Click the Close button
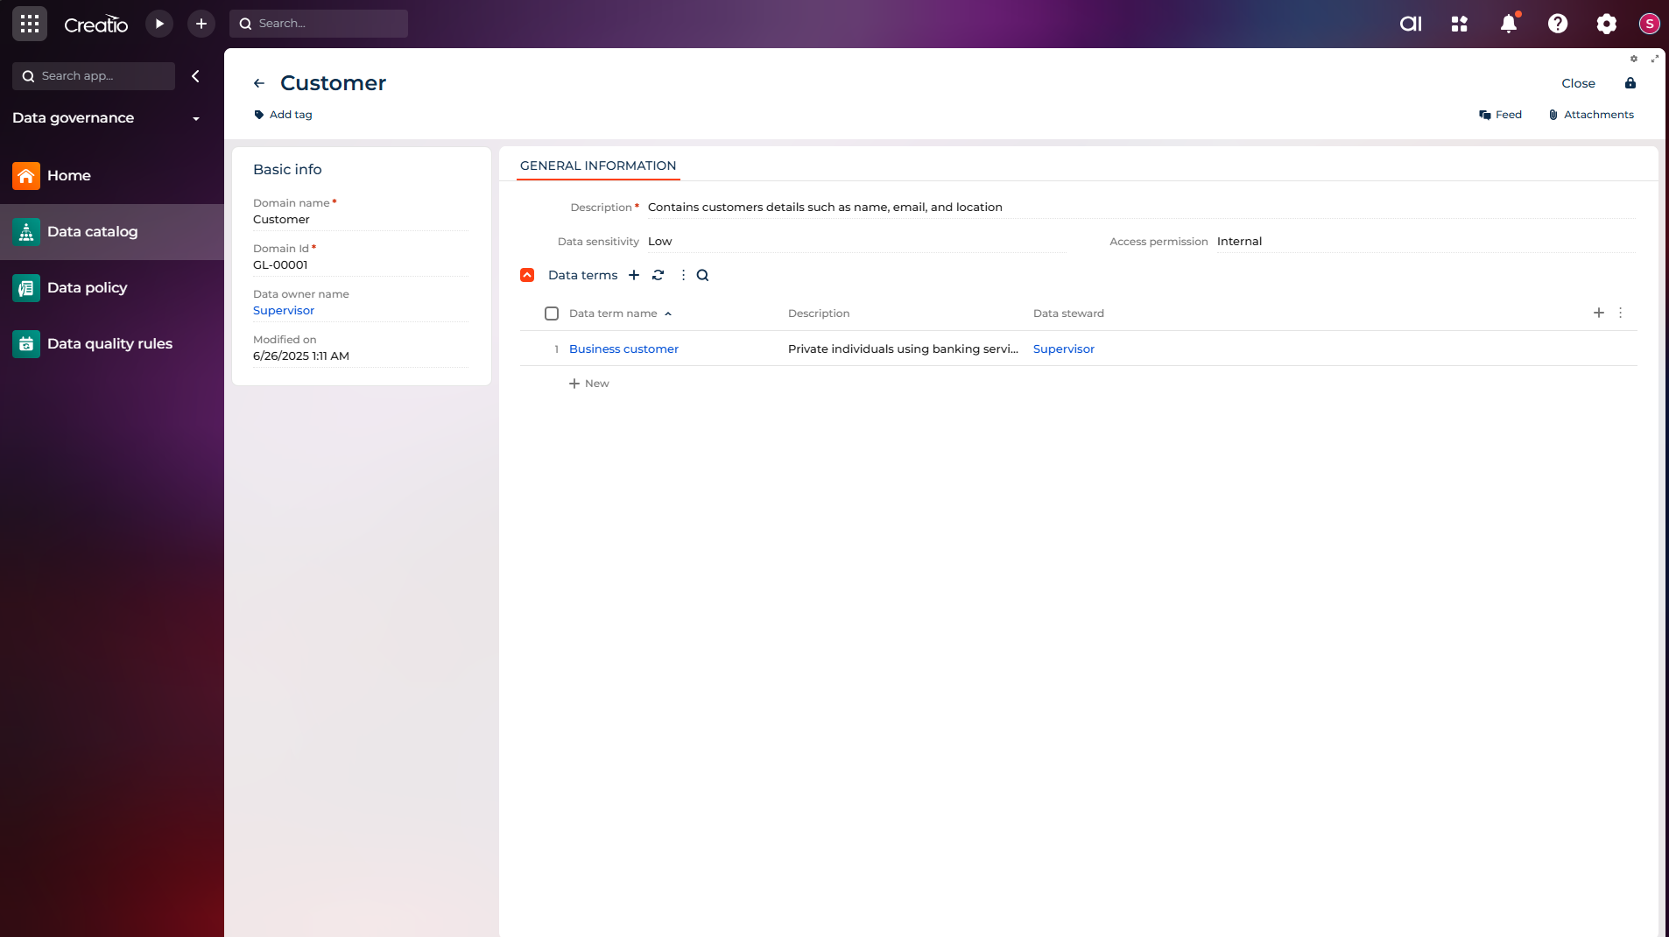 pos(1578,83)
